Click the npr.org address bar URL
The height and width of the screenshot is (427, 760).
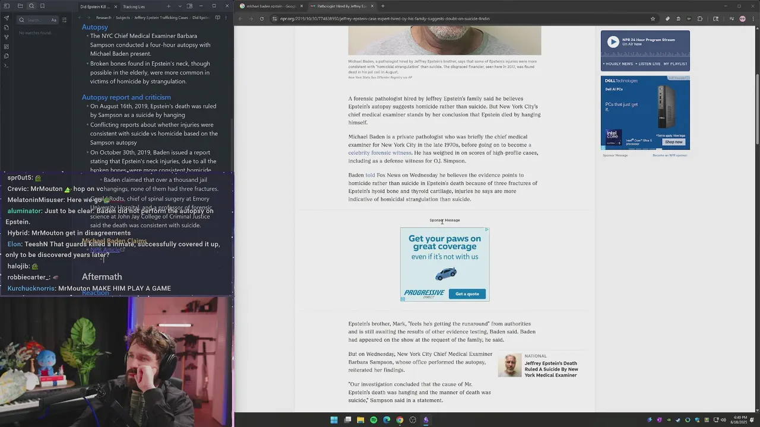coord(385,18)
